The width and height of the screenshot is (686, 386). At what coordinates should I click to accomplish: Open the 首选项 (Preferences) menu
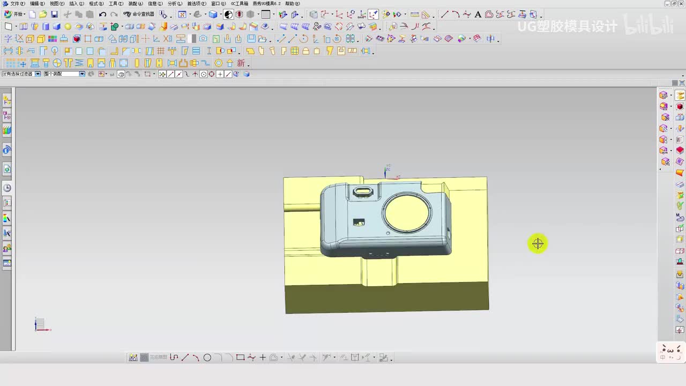(197, 4)
